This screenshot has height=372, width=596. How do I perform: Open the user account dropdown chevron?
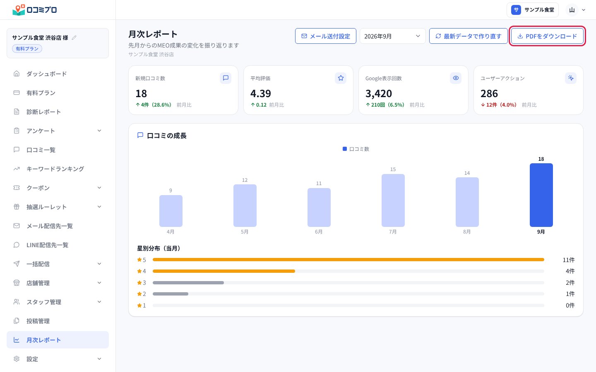(x=584, y=10)
